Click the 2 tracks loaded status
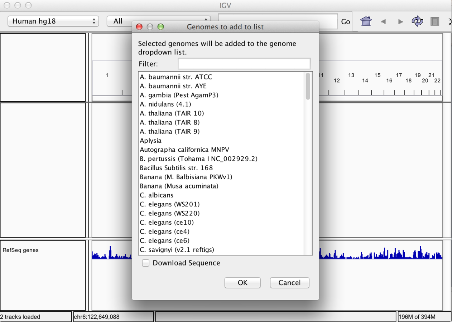This screenshot has height=322, width=452. coord(36,317)
